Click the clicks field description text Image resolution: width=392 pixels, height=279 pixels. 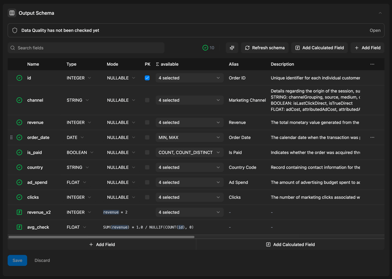pyautogui.click(x=315, y=197)
